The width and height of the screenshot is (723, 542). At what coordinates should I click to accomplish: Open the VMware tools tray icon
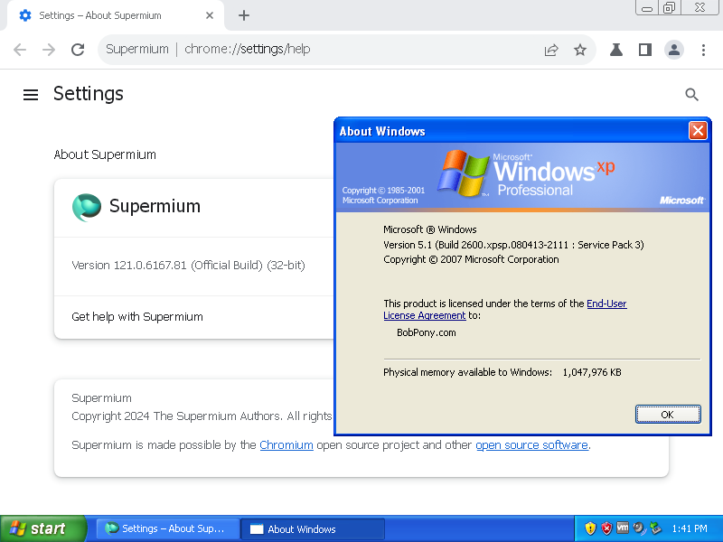point(623,528)
